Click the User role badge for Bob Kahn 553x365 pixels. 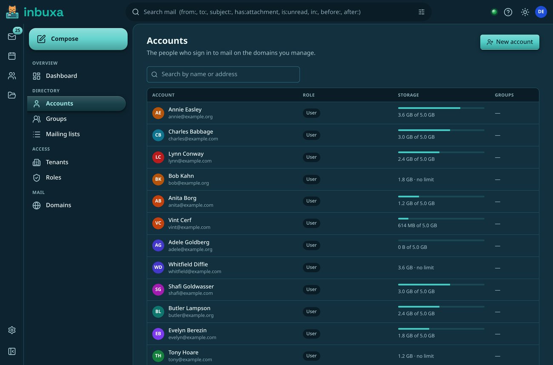(311, 180)
